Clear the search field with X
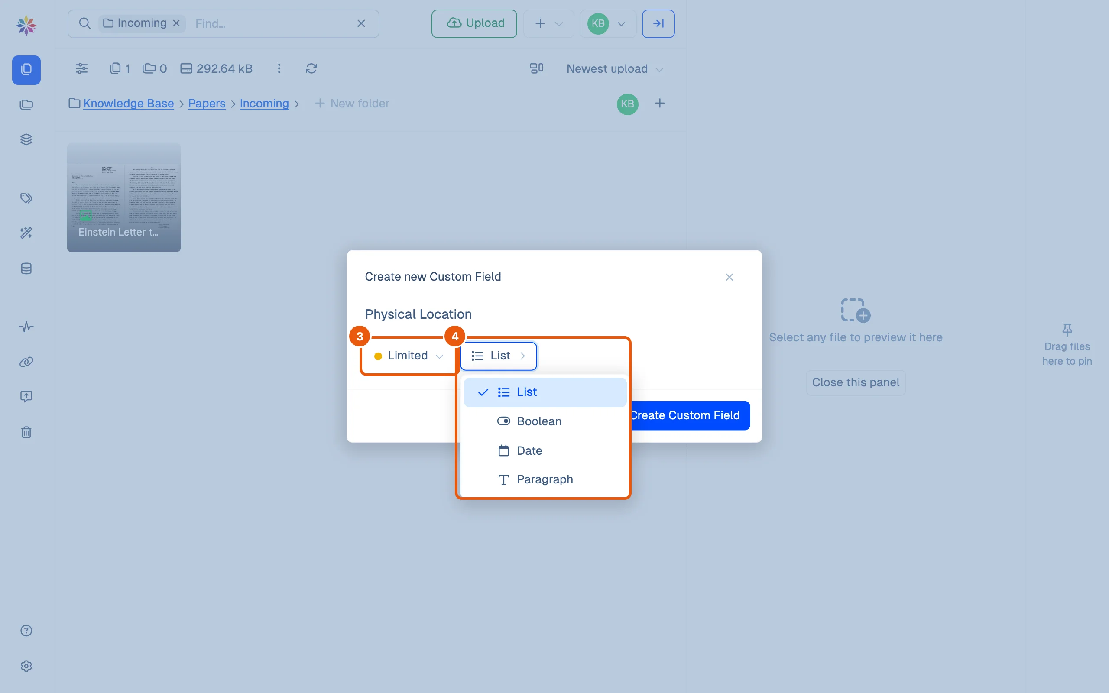This screenshot has width=1109, height=693. 361,23
